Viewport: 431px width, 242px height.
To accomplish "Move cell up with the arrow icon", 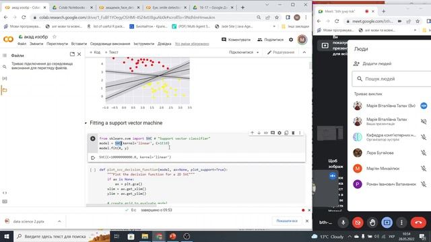I will point(252,133).
